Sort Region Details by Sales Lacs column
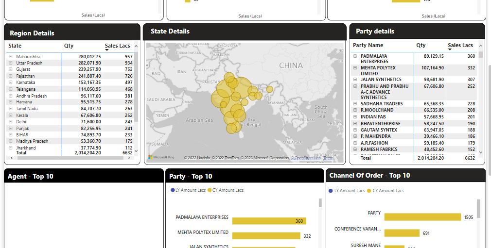The width and height of the screenshot is (491, 248). tap(118, 46)
